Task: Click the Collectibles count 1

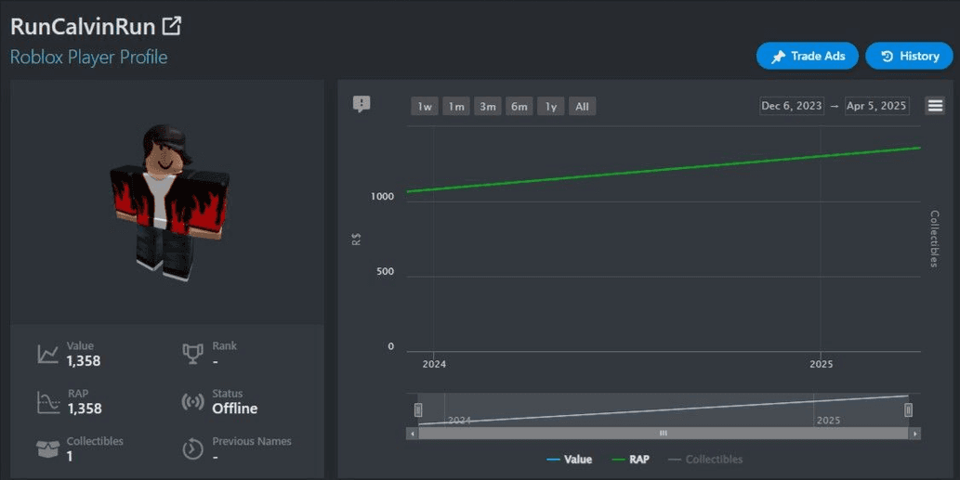Action: 70,456
